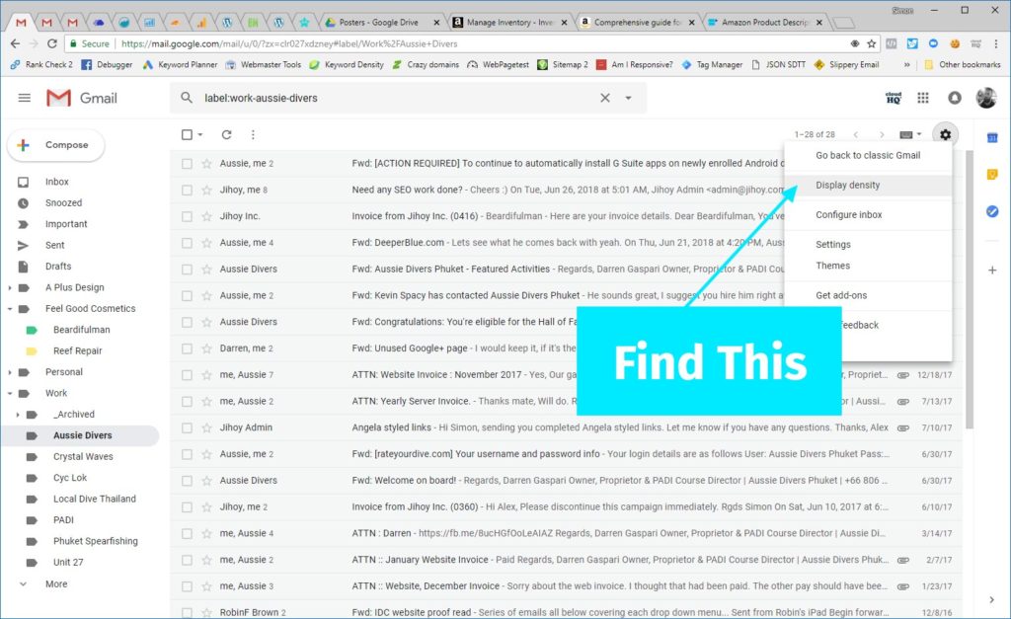Open the Beardifulman label

pos(81,330)
